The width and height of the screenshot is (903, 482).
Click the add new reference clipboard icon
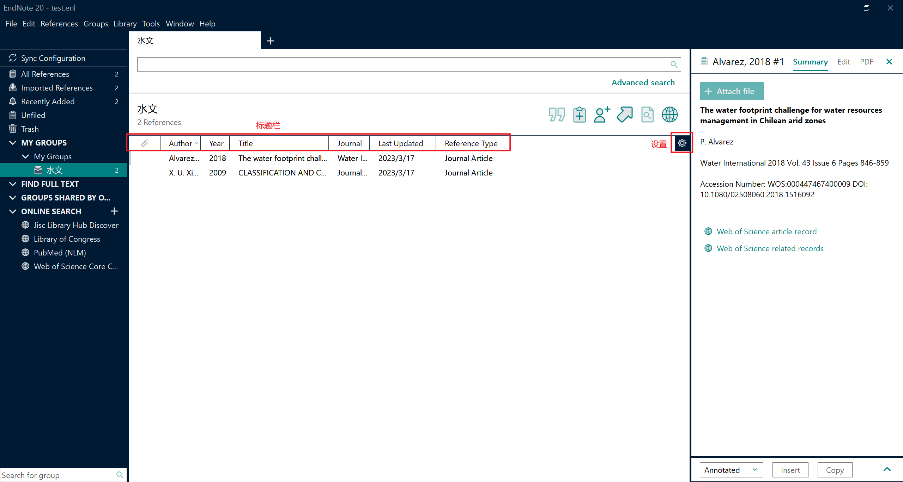(579, 115)
